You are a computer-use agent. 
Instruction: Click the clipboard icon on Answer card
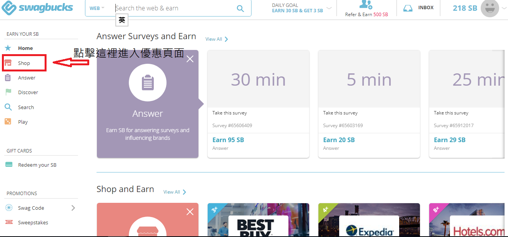point(148,83)
